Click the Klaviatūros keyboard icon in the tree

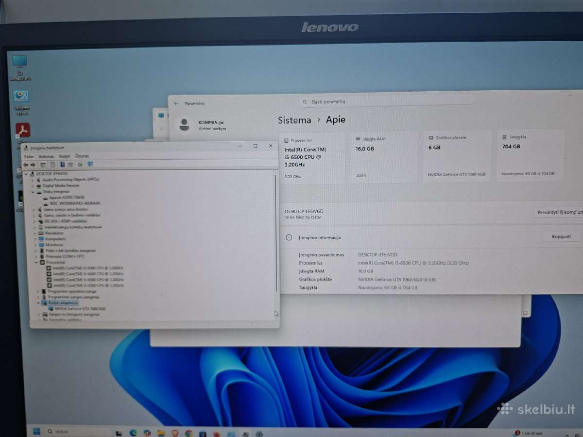pos(41,233)
